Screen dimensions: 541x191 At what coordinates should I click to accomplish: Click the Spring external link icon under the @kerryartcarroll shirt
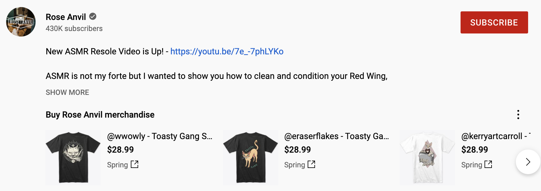click(488, 165)
